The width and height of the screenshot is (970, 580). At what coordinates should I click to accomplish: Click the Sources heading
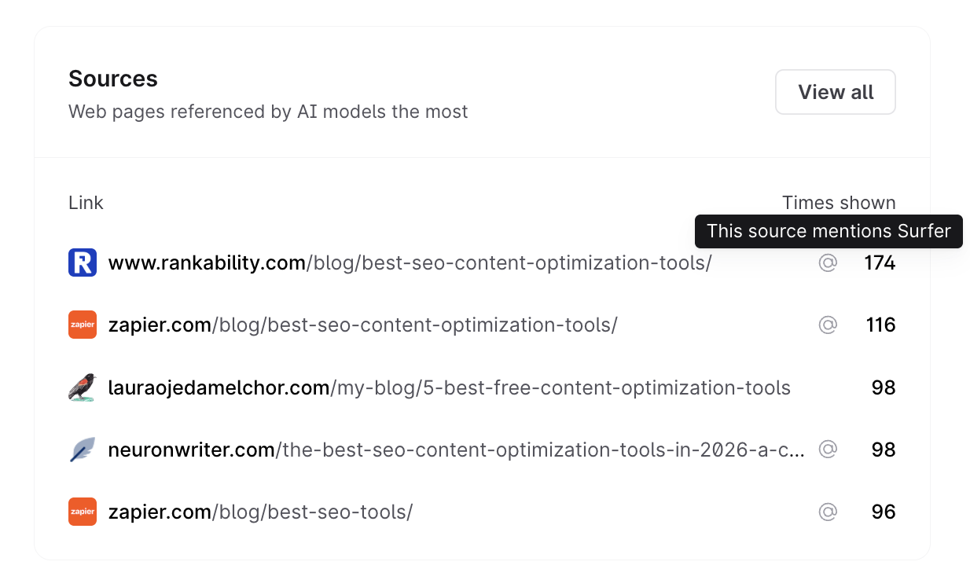113,79
